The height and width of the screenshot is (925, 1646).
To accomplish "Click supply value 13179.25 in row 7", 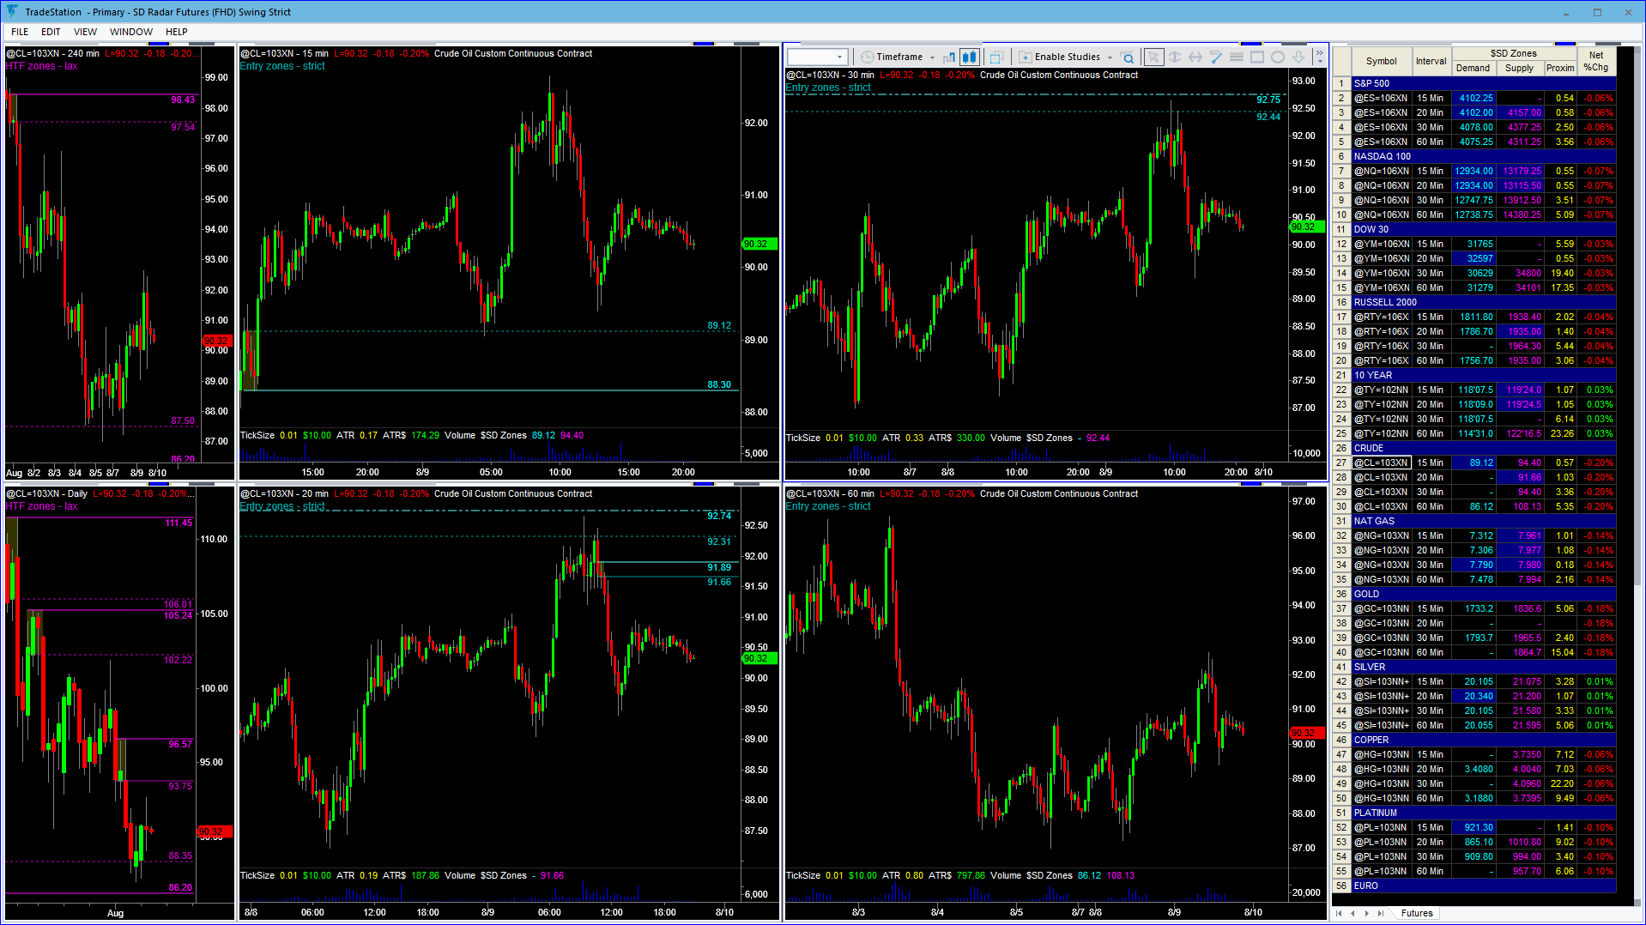I will coord(1520,172).
